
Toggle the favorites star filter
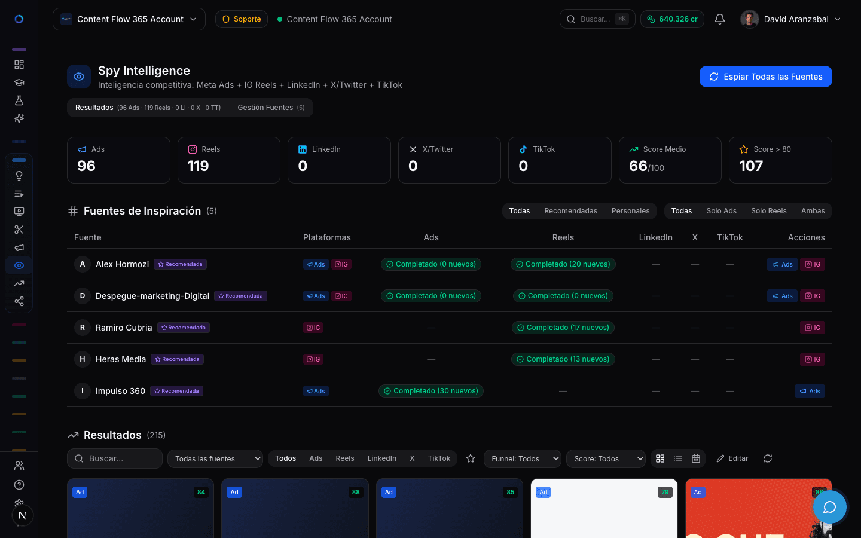click(x=471, y=458)
